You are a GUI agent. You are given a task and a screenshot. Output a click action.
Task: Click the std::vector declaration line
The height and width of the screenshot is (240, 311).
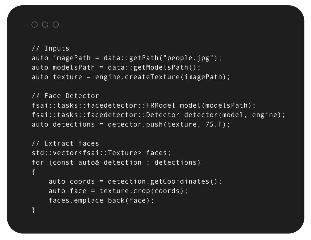(101, 153)
